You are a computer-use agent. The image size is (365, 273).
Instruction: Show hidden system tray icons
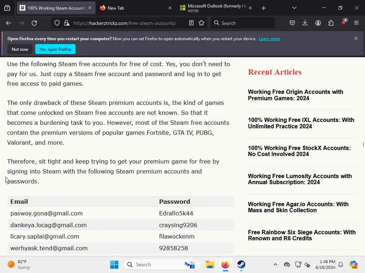276,264
